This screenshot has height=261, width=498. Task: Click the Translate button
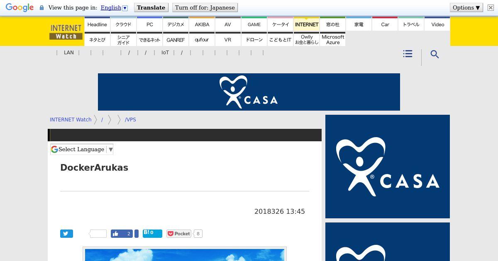[x=151, y=7]
